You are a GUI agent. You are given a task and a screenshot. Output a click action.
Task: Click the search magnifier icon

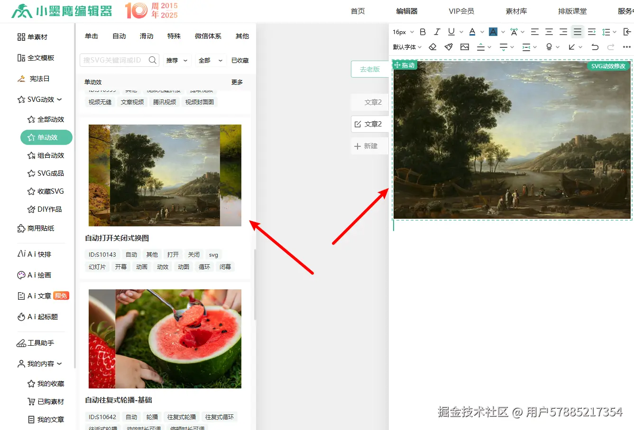point(152,60)
